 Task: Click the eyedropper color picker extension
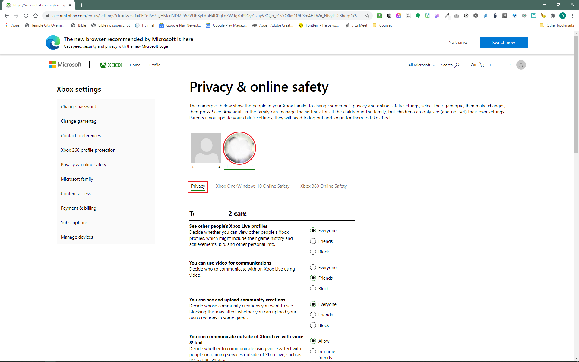pyautogui.click(x=447, y=16)
